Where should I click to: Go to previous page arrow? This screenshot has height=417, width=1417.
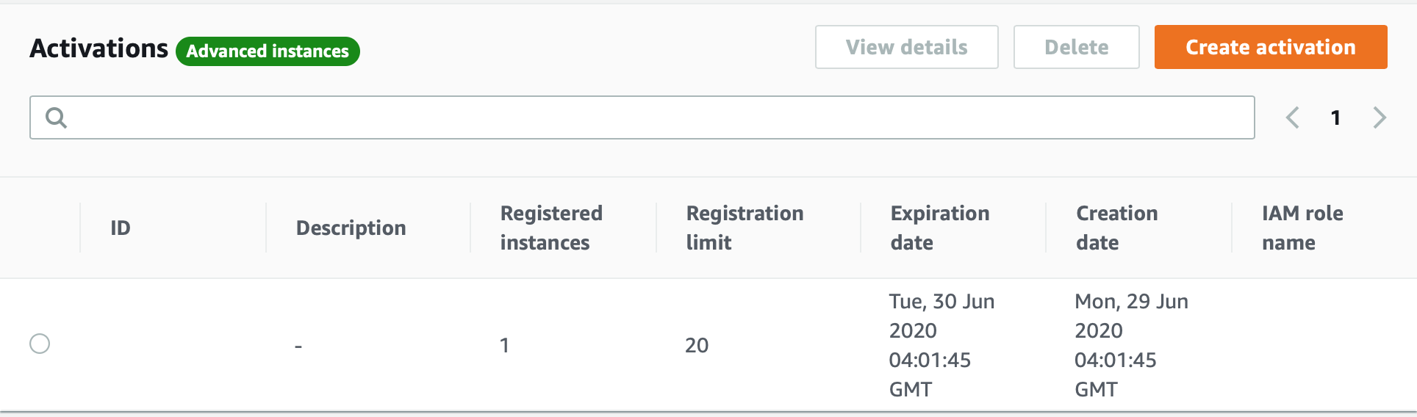pos(1292,117)
